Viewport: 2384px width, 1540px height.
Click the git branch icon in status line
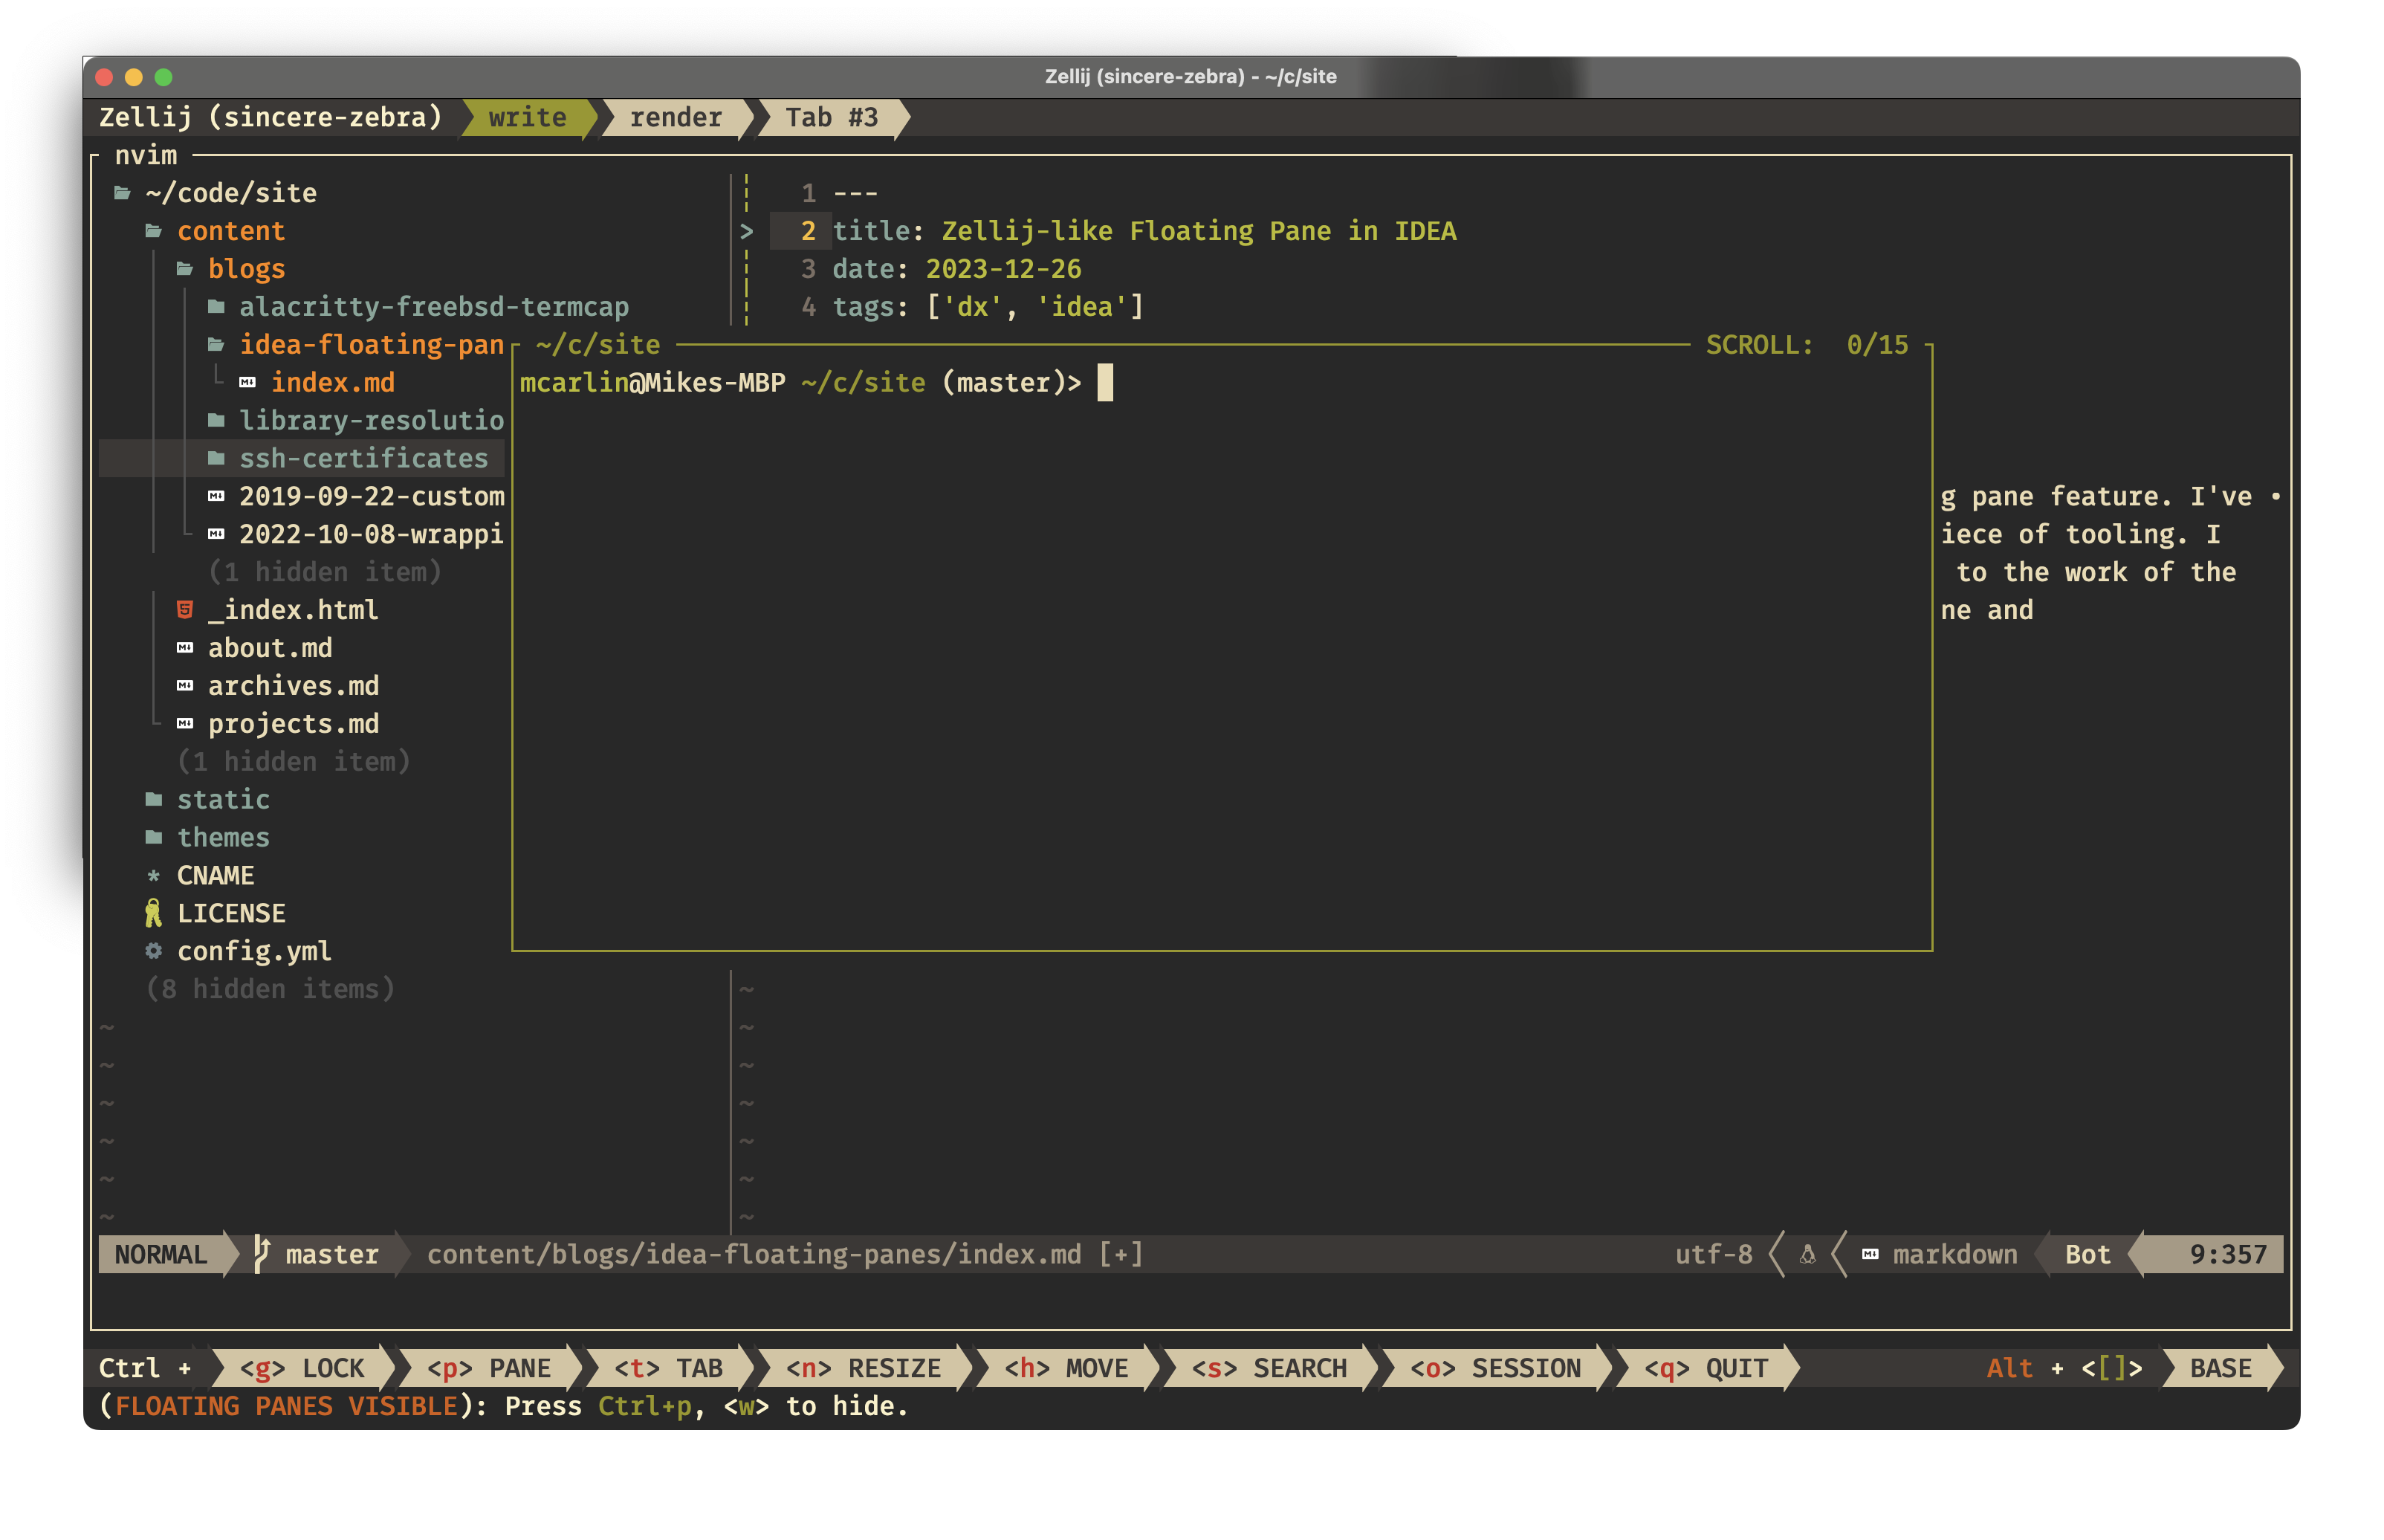[x=262, y=1254]
